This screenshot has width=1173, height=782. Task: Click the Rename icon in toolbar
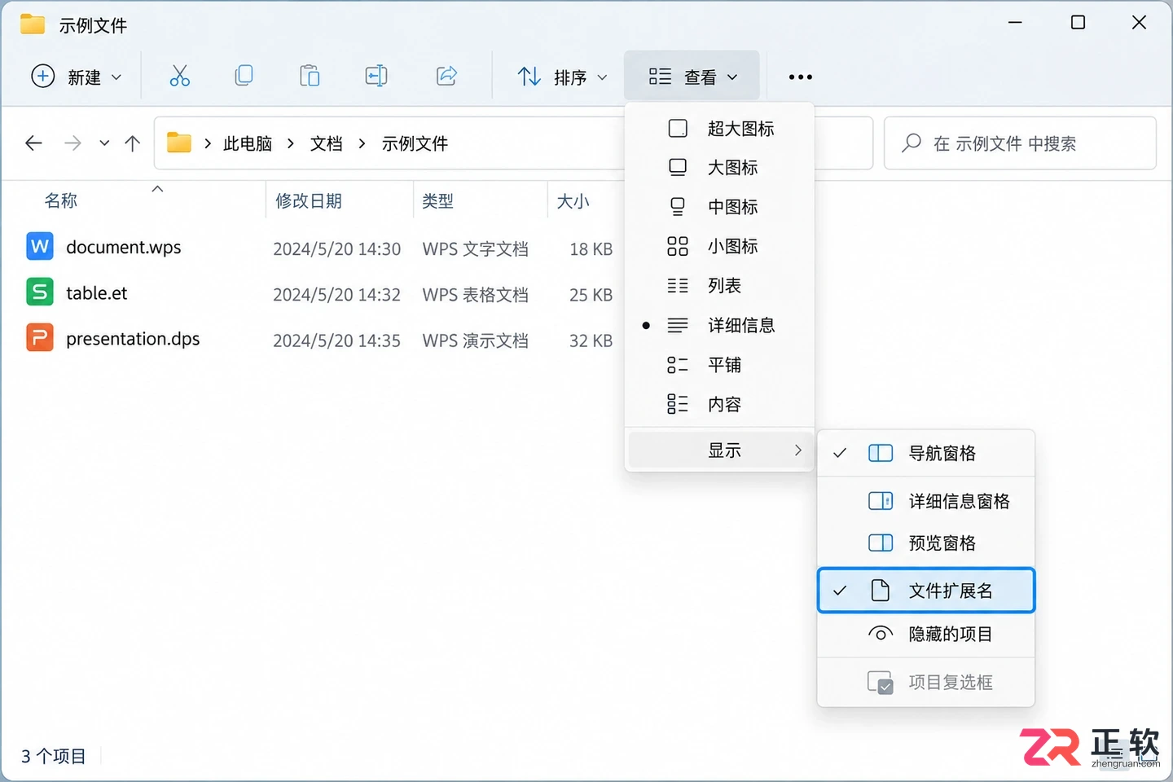point(376,77)
